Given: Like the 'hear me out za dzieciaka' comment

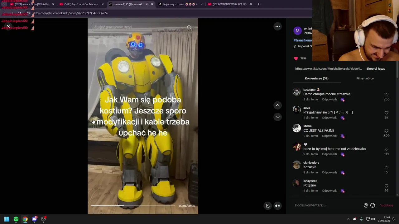Looking at the screenshot, I should point(386,149).
